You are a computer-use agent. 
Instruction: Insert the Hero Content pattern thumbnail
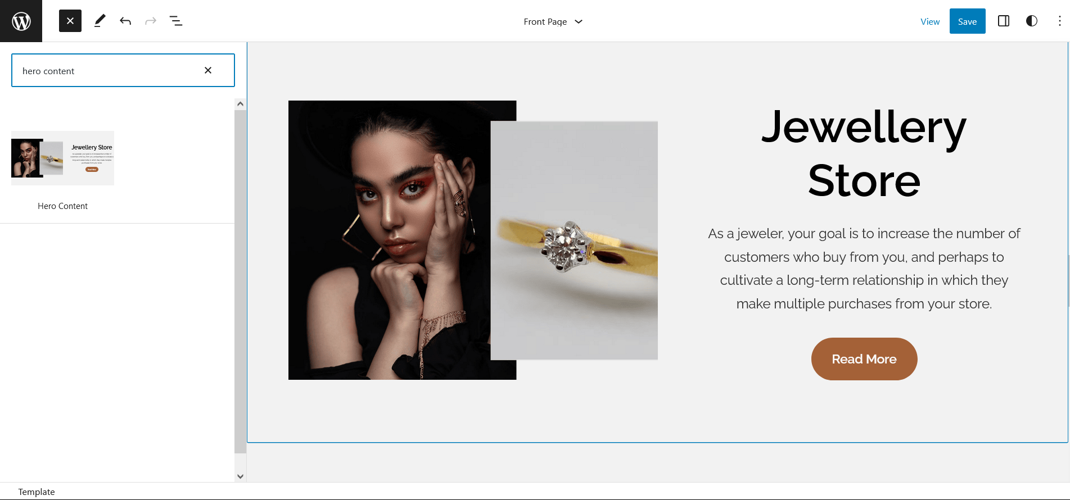62,158
